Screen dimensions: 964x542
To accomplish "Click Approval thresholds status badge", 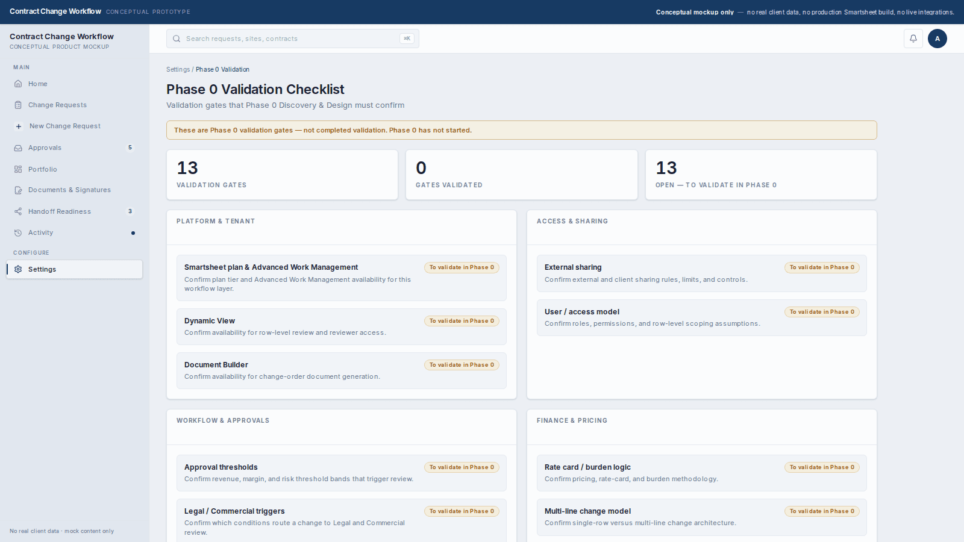I will point(462,467).
